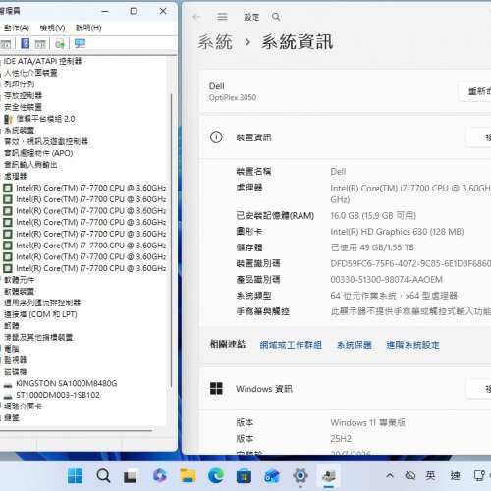Click the green-arrow update driver toolbar icon
The width and height of the screenshot is (491, 491).
[60, 43]
